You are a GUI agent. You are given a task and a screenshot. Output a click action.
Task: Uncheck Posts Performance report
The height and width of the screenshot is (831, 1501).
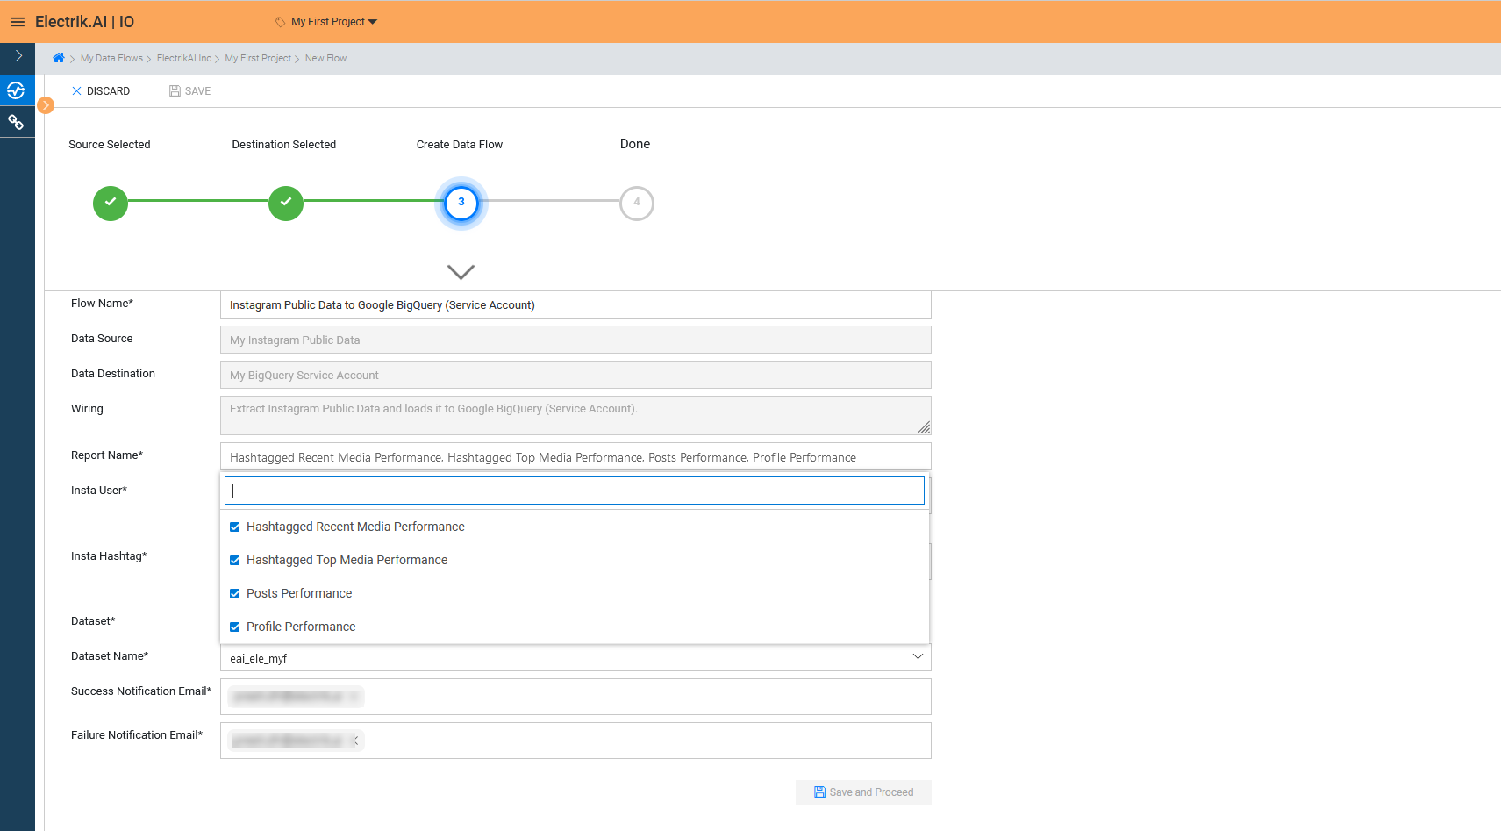[x=234, y=593]
